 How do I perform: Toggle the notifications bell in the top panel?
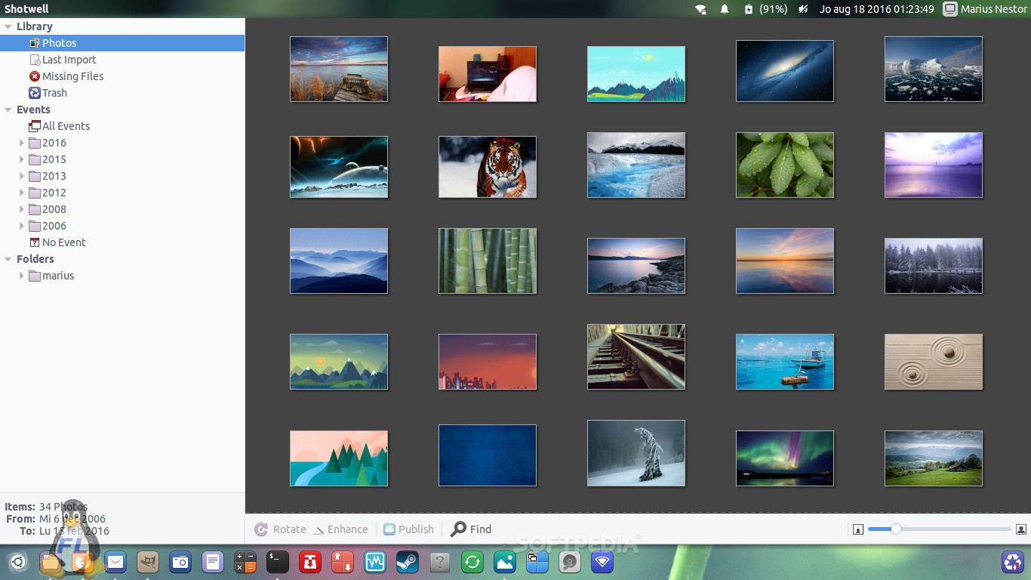[724, 9]
